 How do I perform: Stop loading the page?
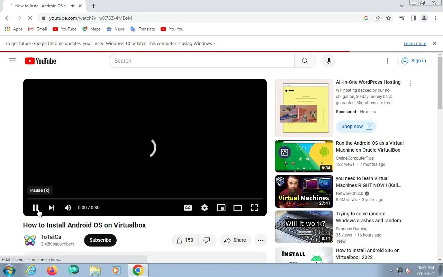[x=30, y=18]
